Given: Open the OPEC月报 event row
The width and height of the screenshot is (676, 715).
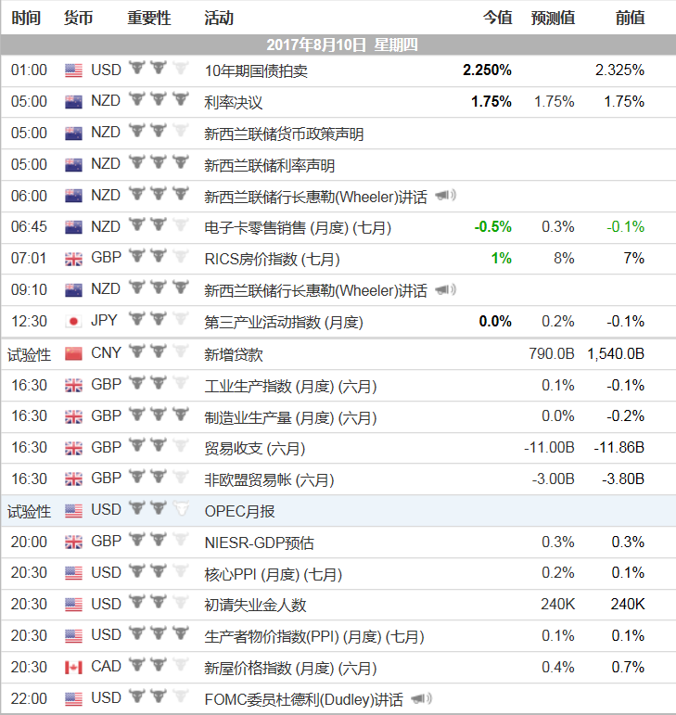Looking at the screenshot, I should pos(338,511).
